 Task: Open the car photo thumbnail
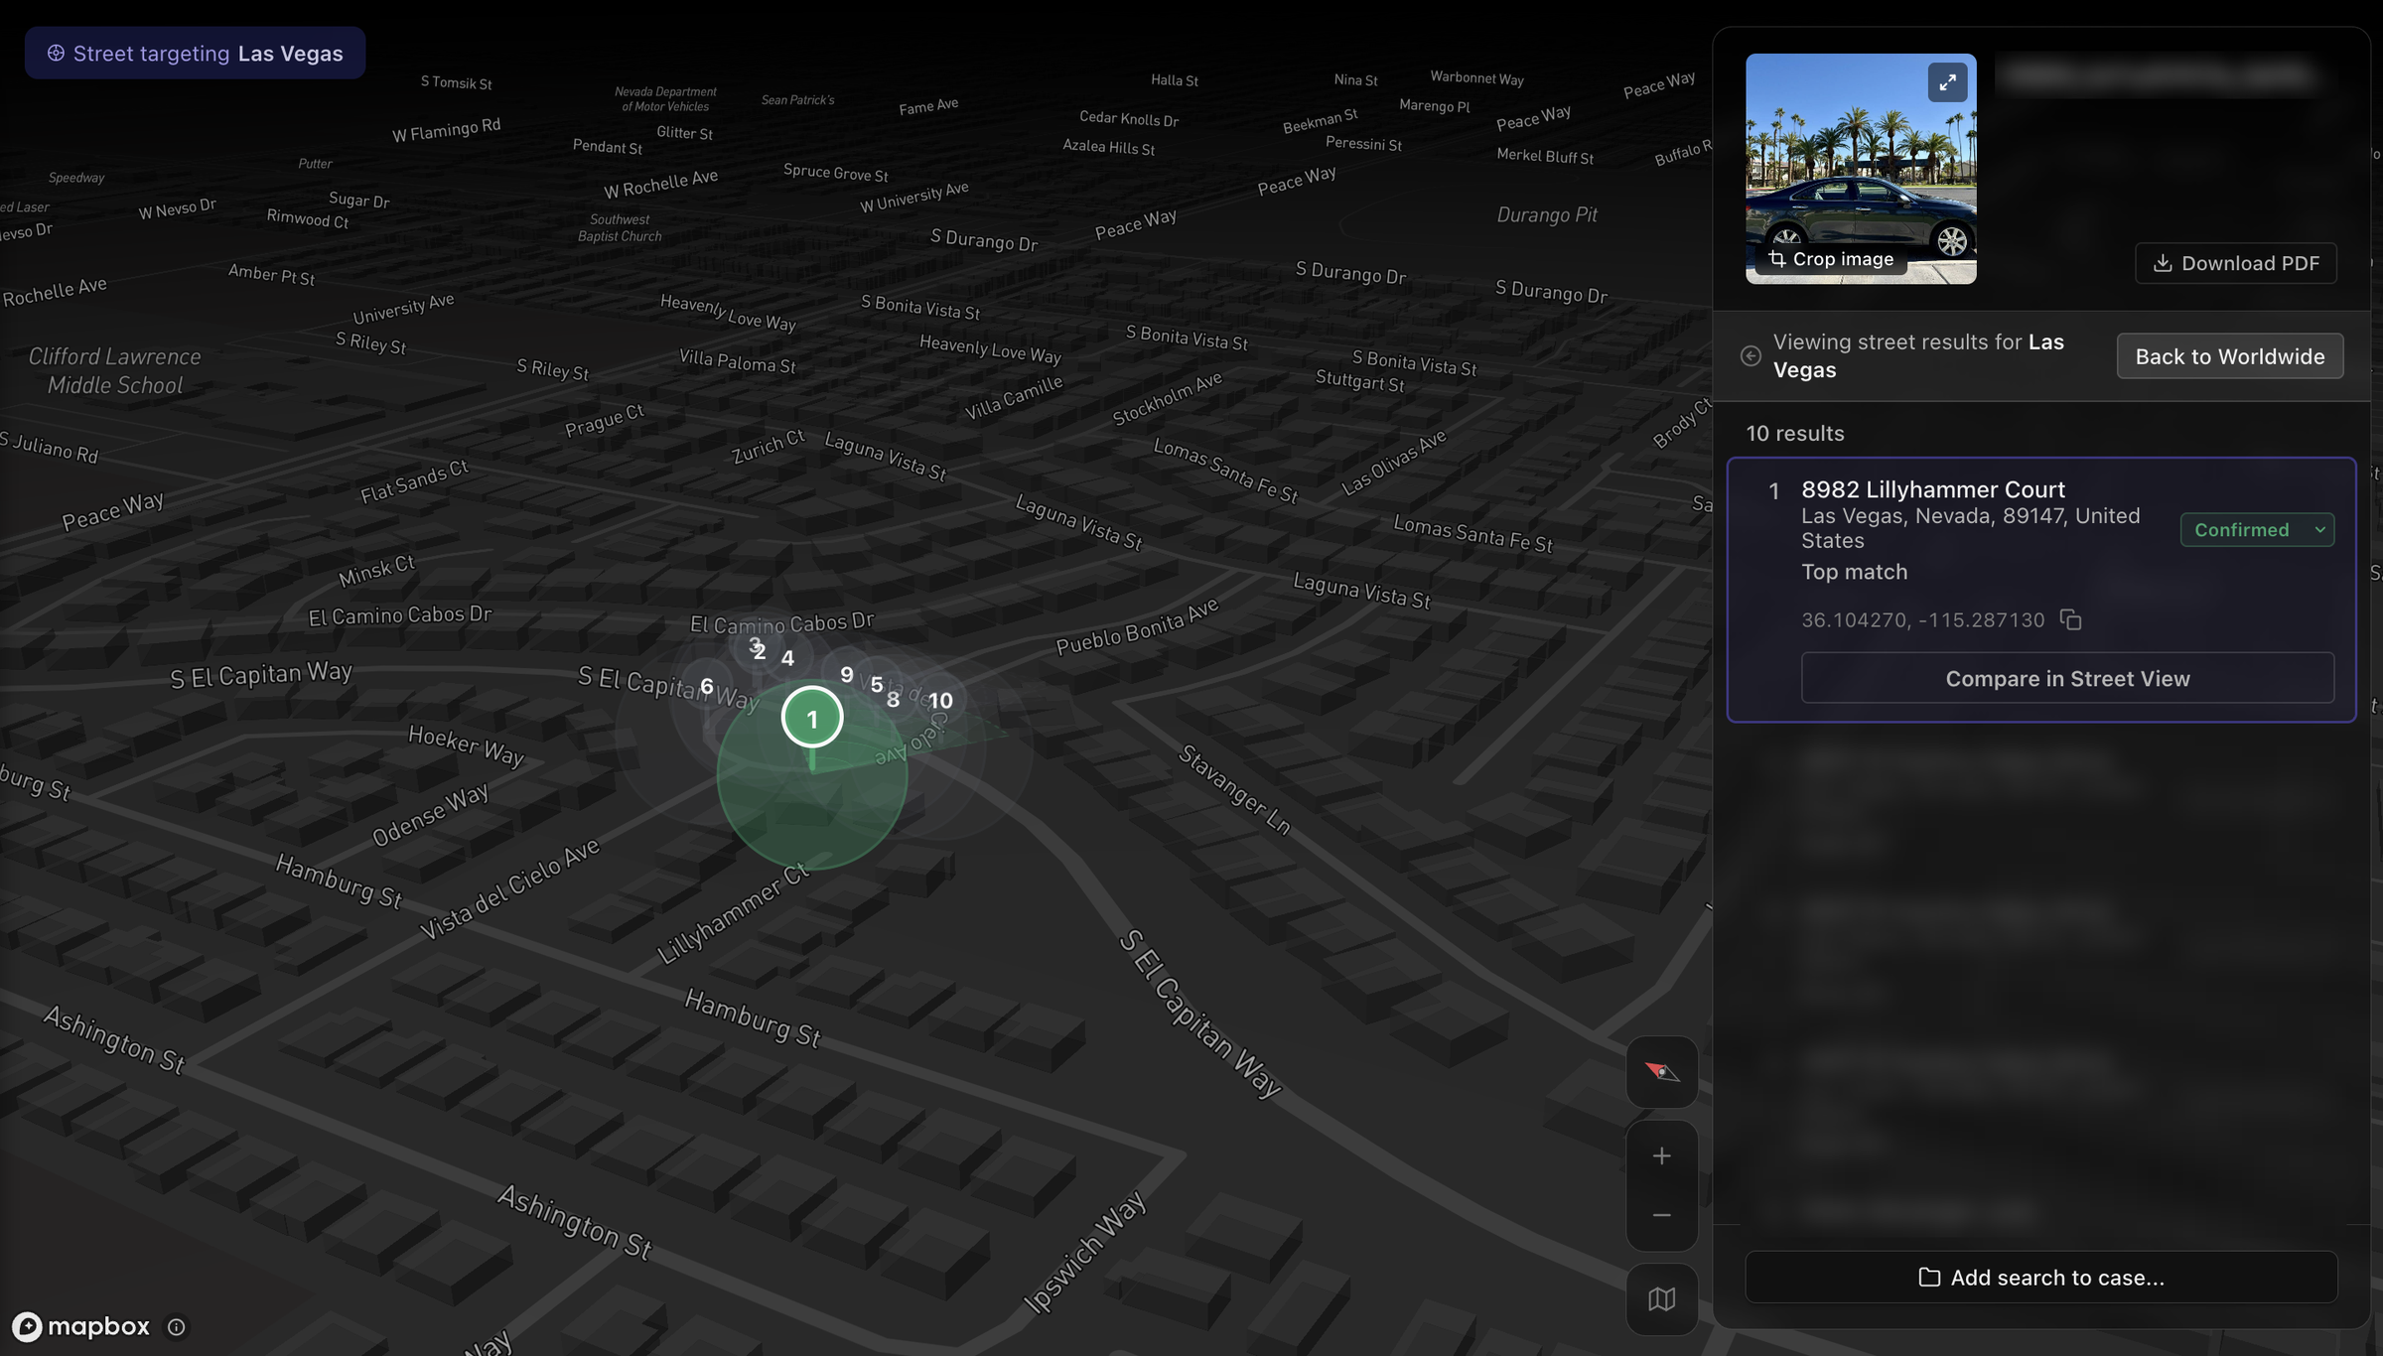tap(1861, 169)
